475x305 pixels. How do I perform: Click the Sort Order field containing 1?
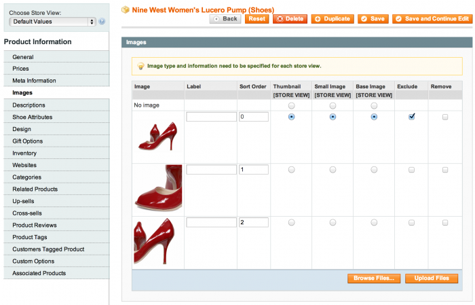tap(254, 169)
